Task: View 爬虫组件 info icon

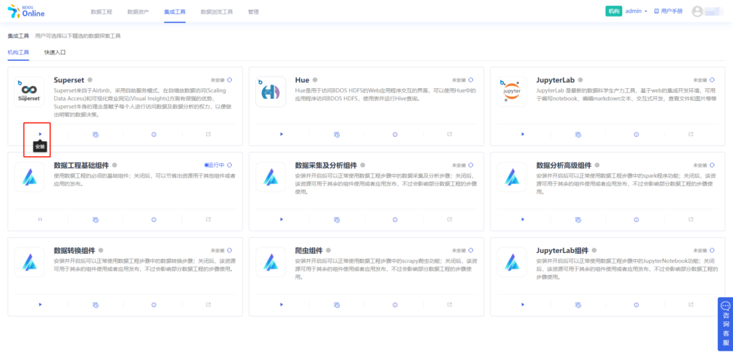Action: pyautogui.click(x=395, y=304)
